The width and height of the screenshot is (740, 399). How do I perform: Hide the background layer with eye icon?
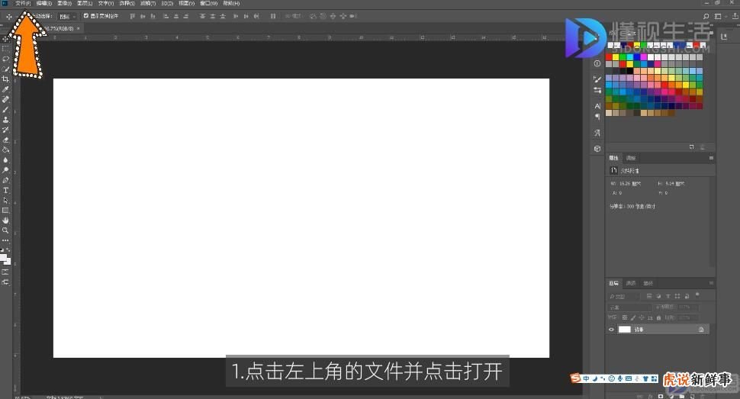[611, 330]
